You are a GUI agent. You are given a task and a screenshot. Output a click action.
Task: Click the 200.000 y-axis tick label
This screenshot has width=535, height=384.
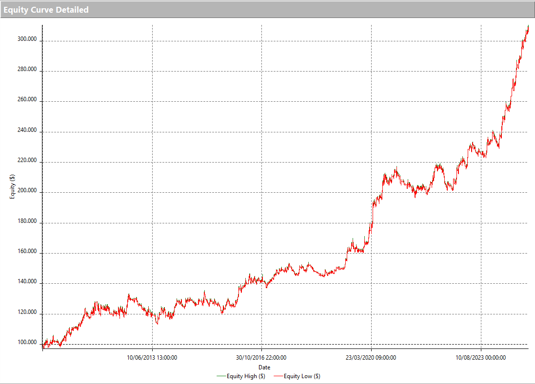pos(28,191)
